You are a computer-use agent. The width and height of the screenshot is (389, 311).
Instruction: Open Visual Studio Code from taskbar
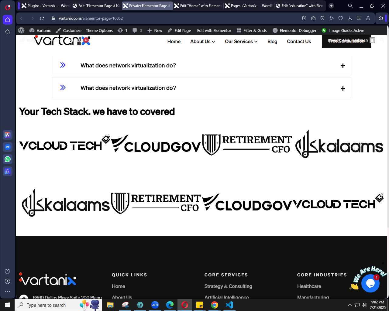click(x=229, y=305)
